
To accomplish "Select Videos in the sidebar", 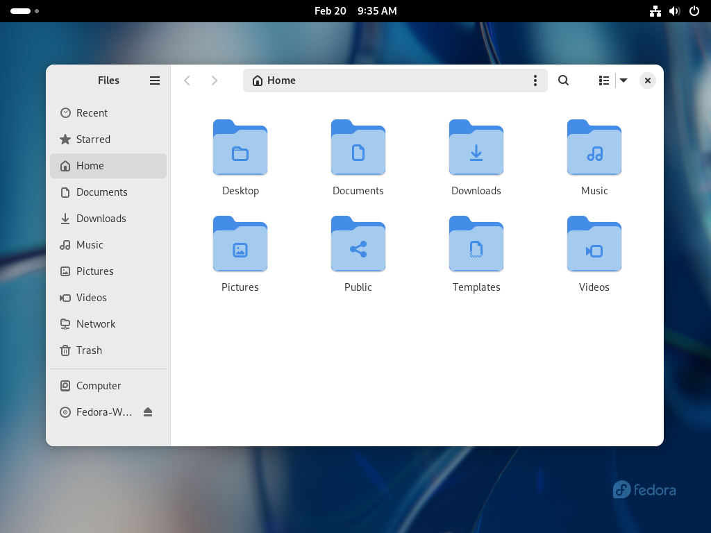I will point(108,297).
